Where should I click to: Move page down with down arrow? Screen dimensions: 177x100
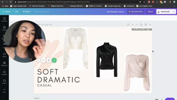click(x=137, y=25)
